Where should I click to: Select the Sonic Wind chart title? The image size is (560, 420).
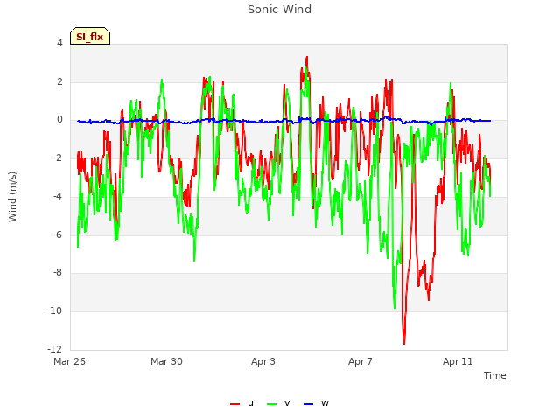click(280, 9)
